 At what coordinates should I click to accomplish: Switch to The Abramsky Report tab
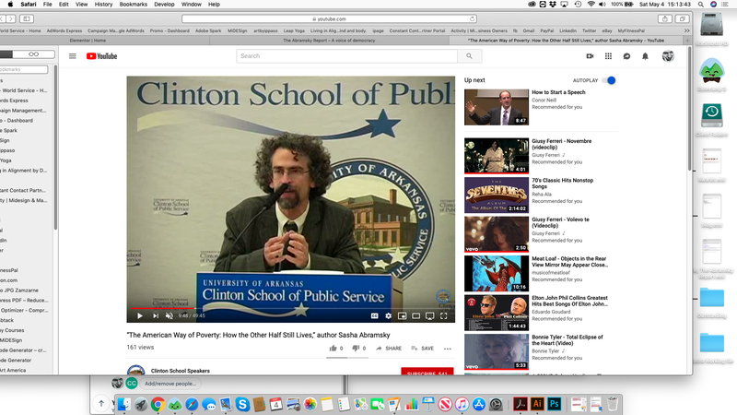pos(329,41)
